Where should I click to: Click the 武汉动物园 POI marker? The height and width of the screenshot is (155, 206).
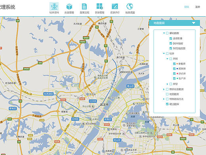coord(83,124)
